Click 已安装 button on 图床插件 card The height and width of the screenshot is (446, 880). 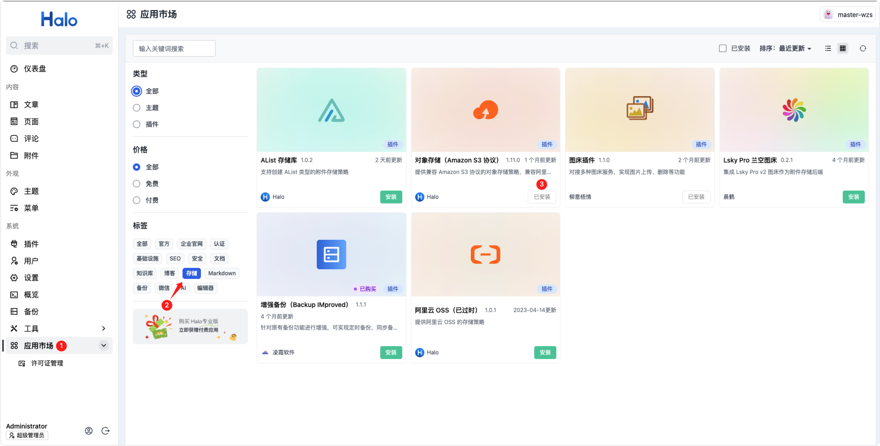pyautogui.click(x=697, y=197)
